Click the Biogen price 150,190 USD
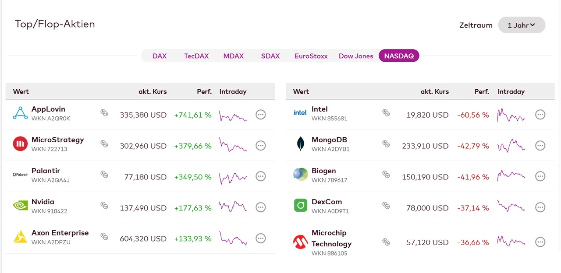 (425, 177)
